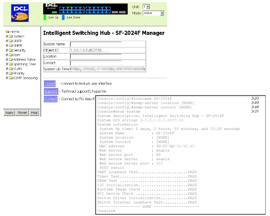Click the 'Web server port' console line
Screen dimensions: 270x216
click(130, 155)
